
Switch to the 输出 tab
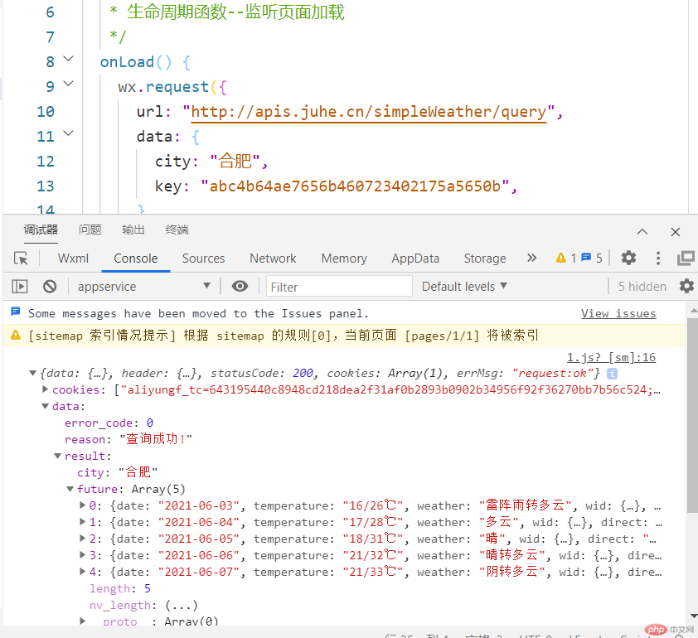[x=133, y=230]
